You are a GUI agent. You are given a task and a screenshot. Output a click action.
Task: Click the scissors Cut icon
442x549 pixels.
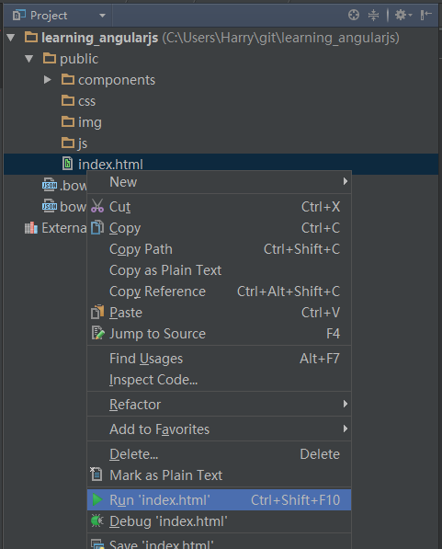tap(97, 206)
